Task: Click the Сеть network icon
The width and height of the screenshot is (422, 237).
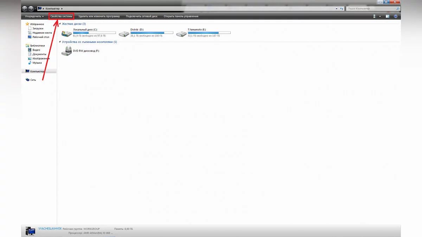Action: pyautogui.click(x=27, y=80)
